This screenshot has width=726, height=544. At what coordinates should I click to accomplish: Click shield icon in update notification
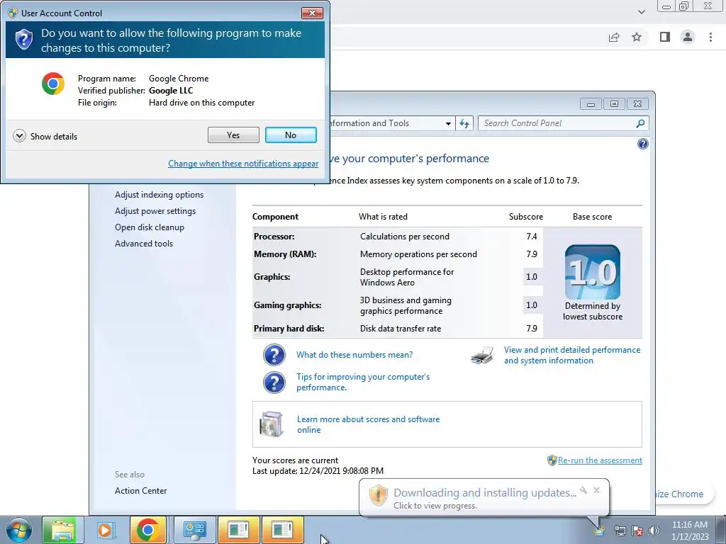(x=379, y=495)
